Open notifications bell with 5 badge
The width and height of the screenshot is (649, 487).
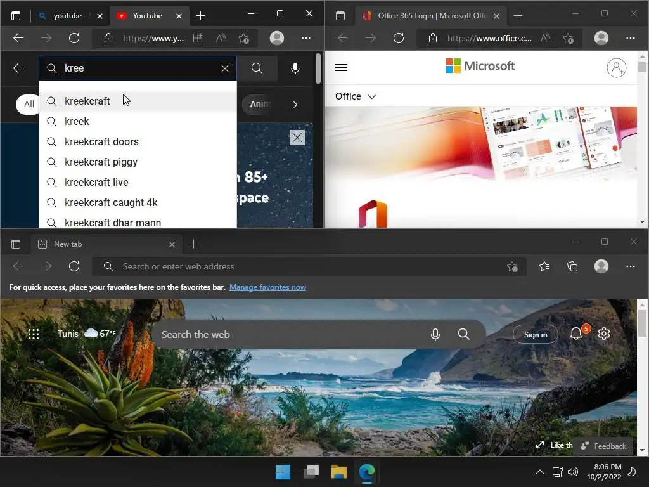(579, 332)
